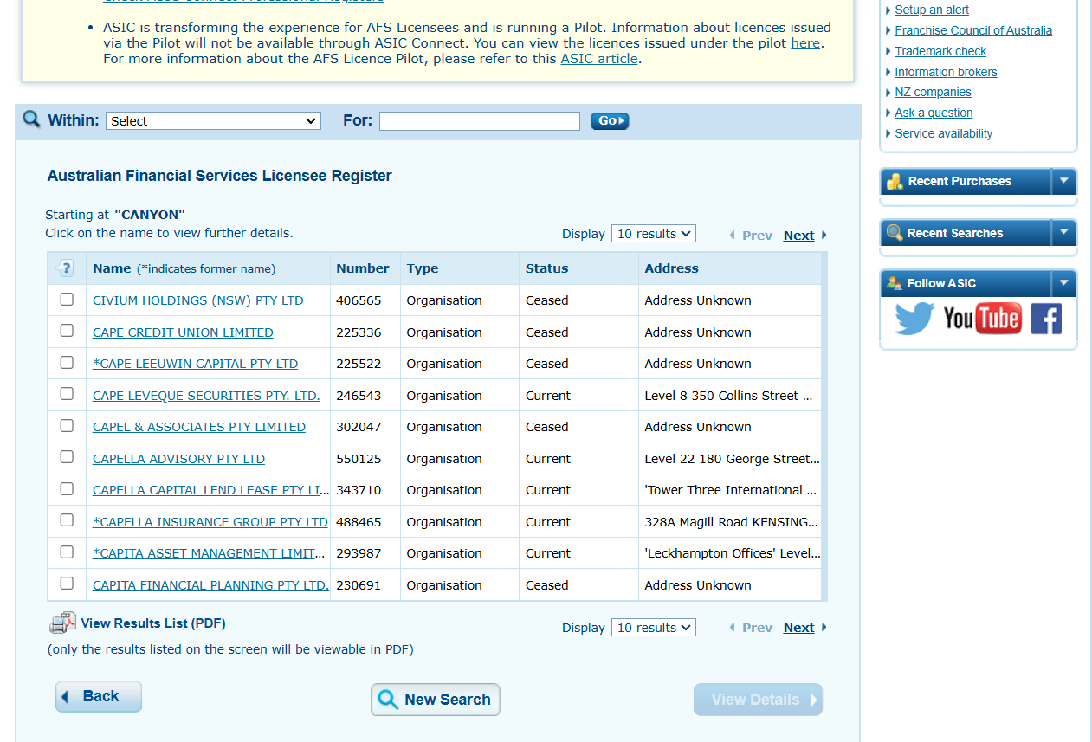Open Information brokers sidebar link

(x=946, y=72)
